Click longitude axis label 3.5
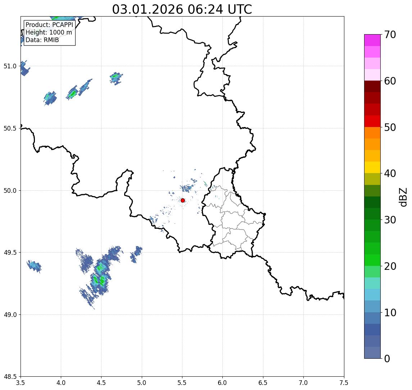The width and height of the screenshot is (412, 390). 21,383
